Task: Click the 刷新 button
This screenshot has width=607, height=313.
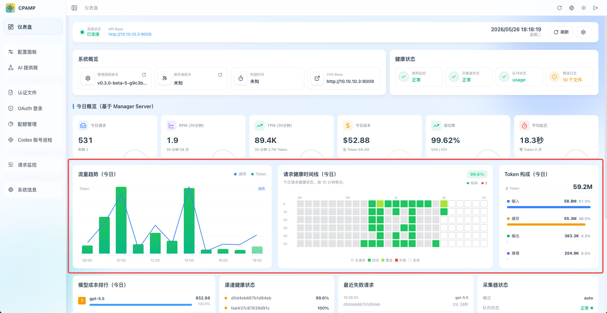Action: coord(561,32)
